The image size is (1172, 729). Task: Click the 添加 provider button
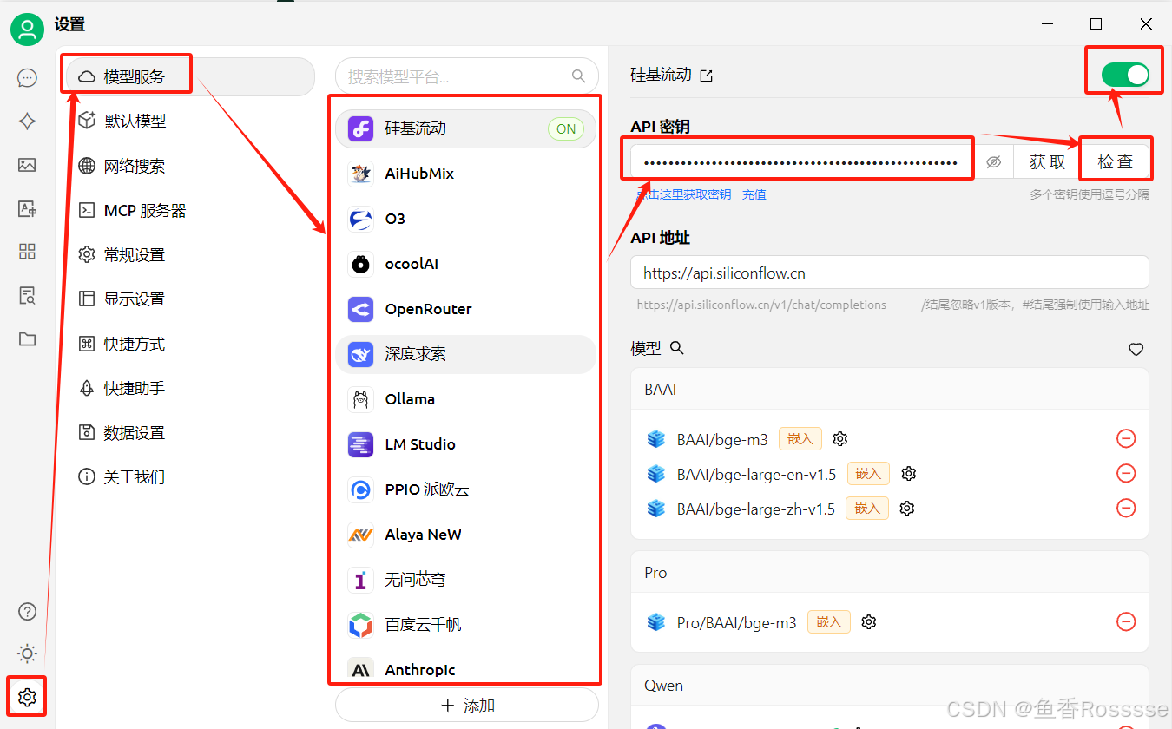pyautogui.click(x=467, y=706)
